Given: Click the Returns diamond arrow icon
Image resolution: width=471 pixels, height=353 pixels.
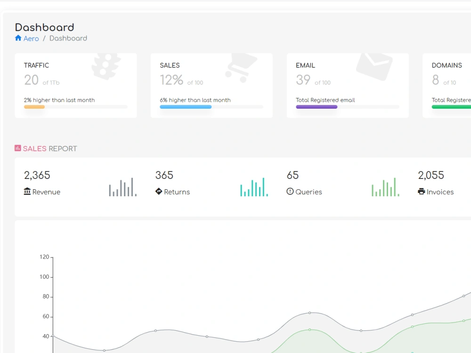Looking at the screenshot, I should pyautogui.click(x=159, y=191).
